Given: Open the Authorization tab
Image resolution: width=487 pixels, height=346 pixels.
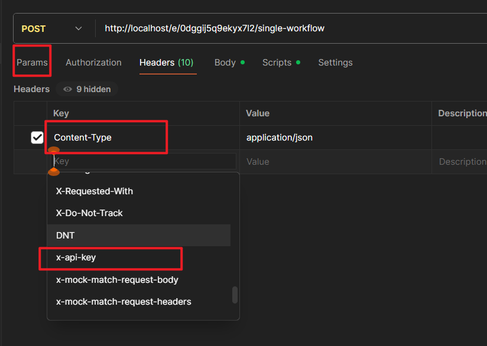Looking at the screenshot, I should pyautogui.click(x=93, y=63).
